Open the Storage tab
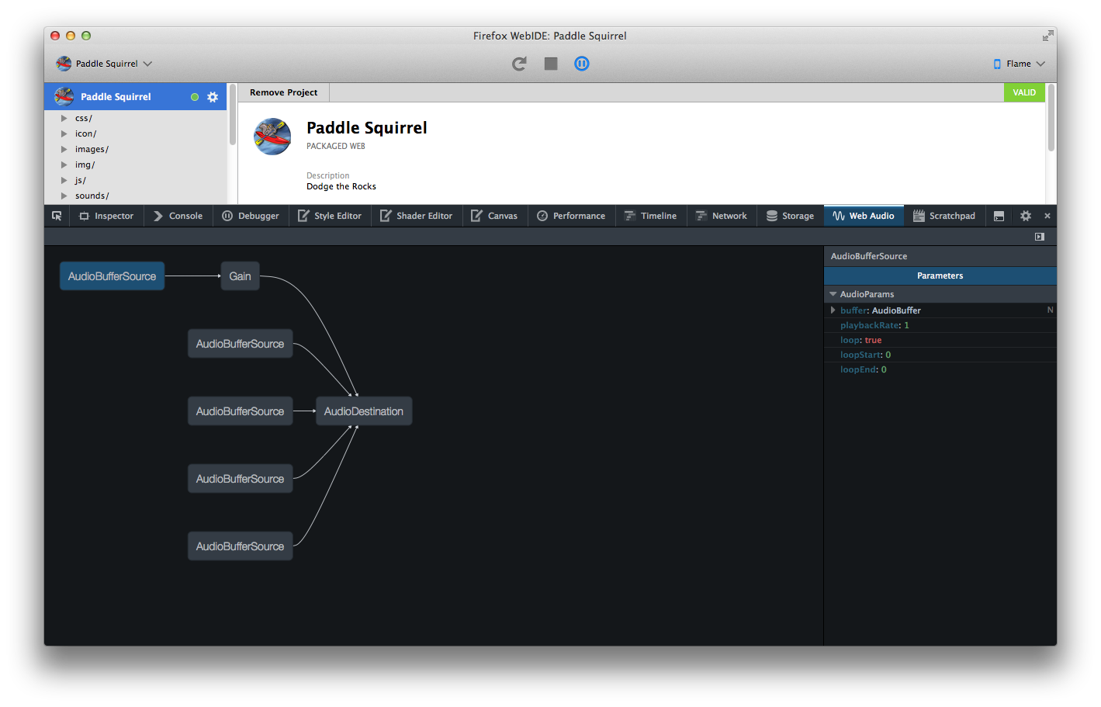 click(x=790, y=216)
